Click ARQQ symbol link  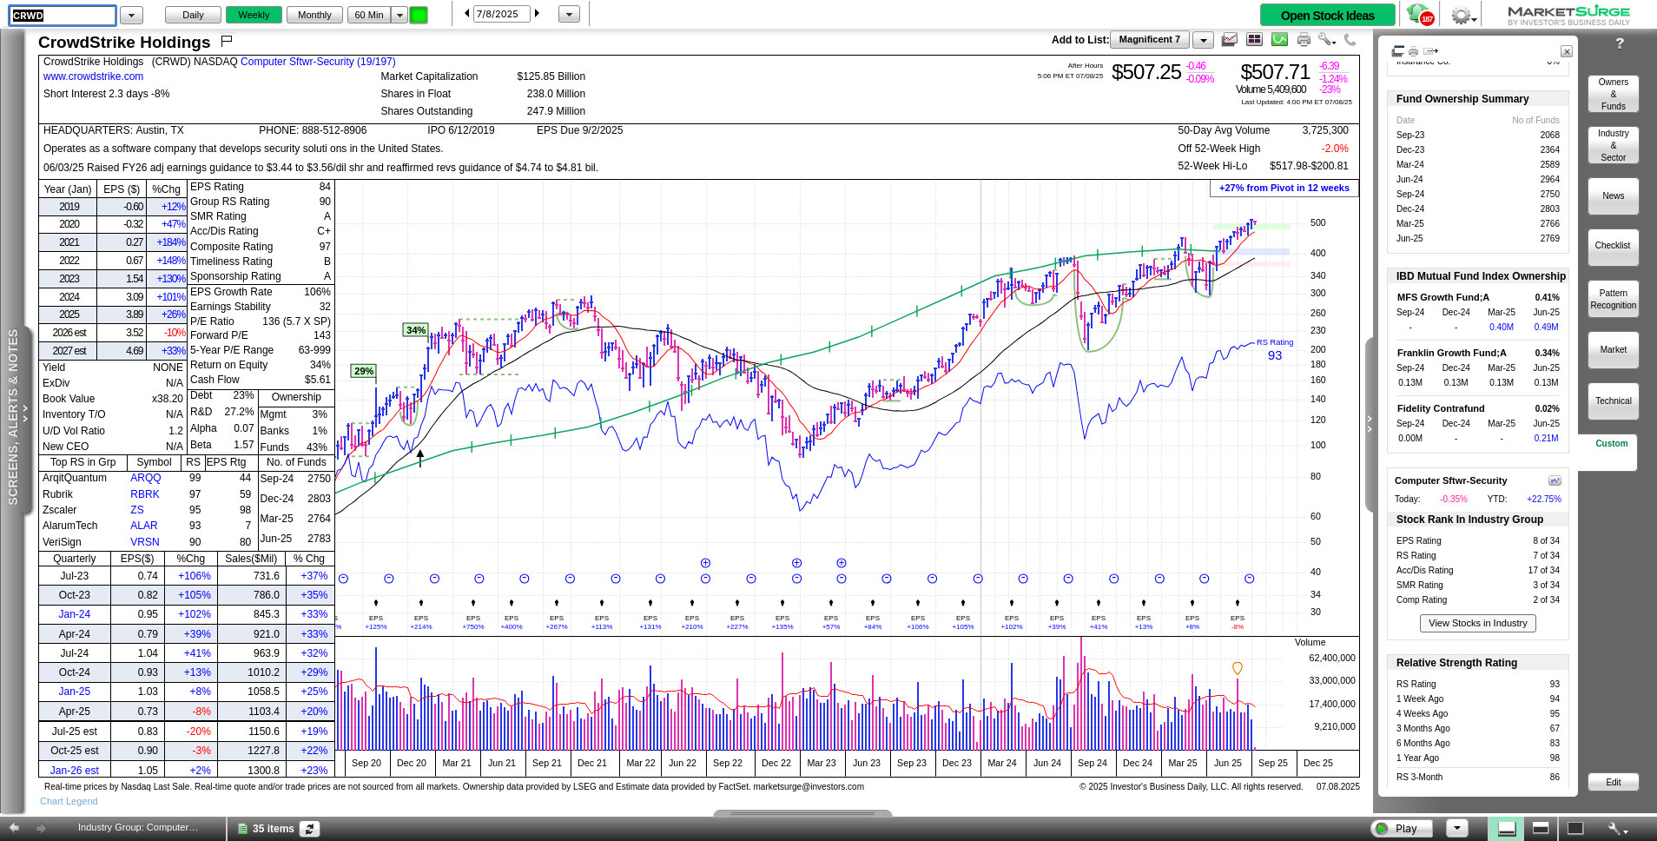click(x=146, y=478)
